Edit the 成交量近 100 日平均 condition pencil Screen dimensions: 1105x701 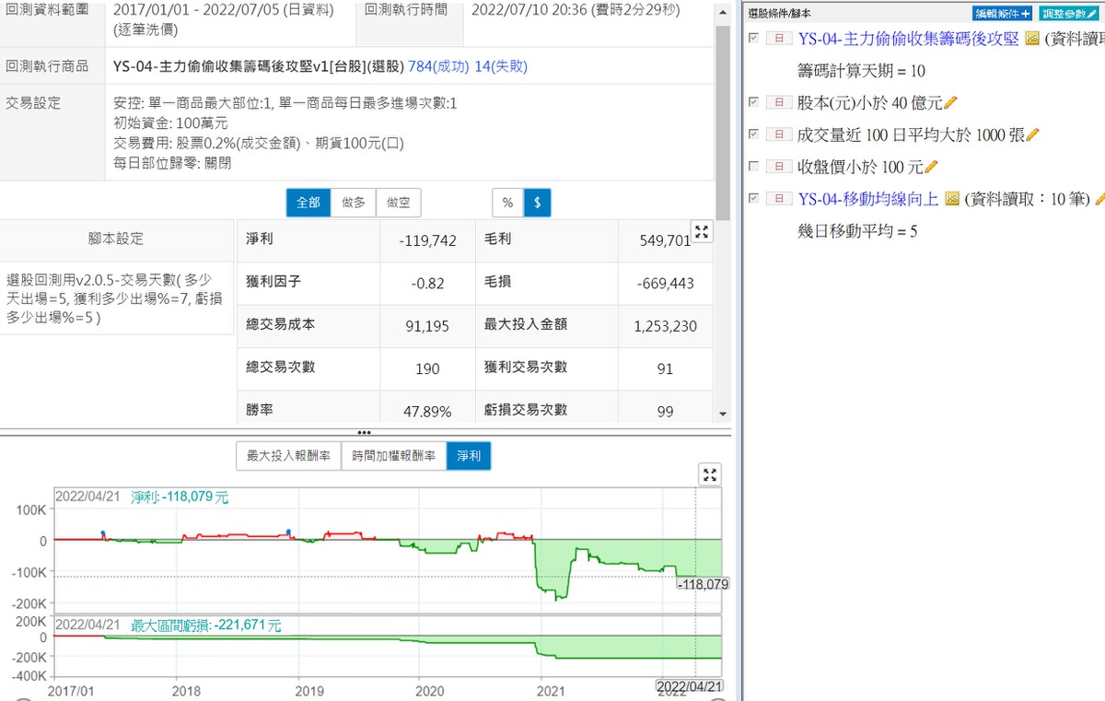pos(1033,134)
